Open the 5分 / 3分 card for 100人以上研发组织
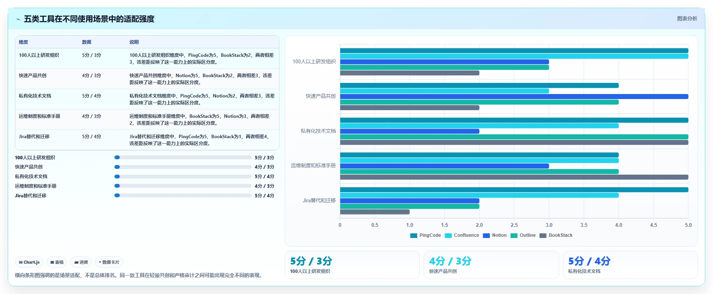The height and width of the screenshot is (294, 713). coord(352,265)
